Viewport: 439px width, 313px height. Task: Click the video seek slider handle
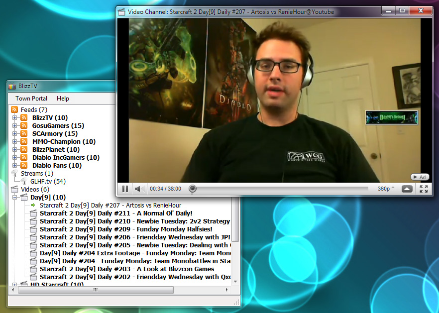pos(192,189)
